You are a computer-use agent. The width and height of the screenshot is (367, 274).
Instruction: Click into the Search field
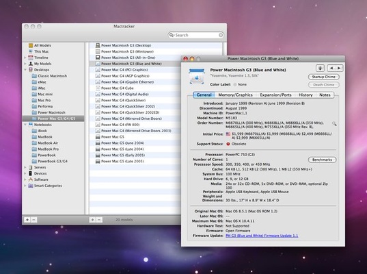pos(196,35)
